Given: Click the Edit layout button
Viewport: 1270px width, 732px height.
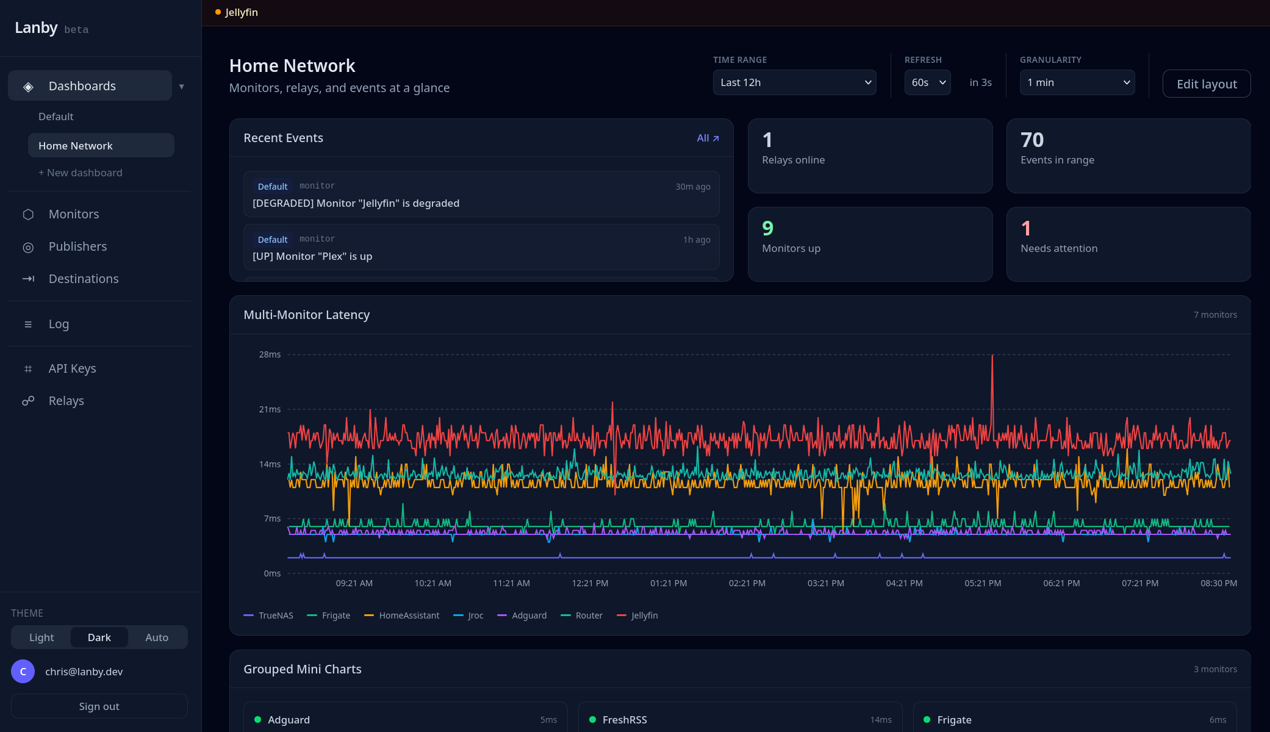Looking at the screenshot, I should tap(1206, 84).
